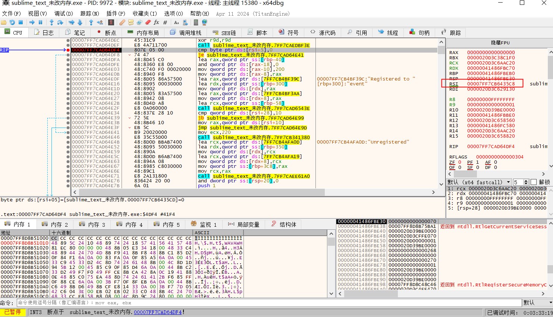The width and height of the screenshot is (553, 317).
Task: Switch to the 符号 symbols tab
Action: coord(289,32)
